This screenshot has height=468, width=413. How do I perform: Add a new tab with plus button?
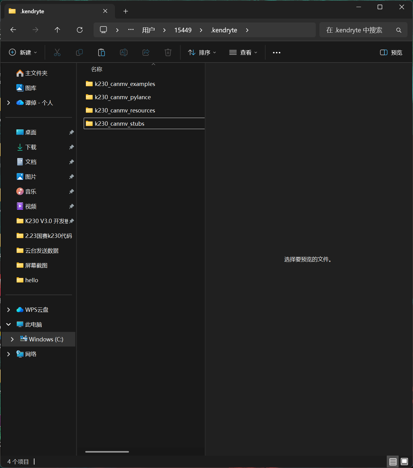[x=126, y=11]
